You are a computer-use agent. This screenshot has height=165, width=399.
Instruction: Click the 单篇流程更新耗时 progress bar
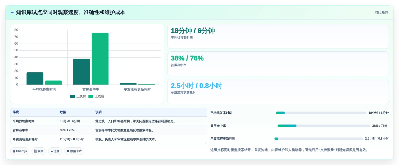(319, 139)
